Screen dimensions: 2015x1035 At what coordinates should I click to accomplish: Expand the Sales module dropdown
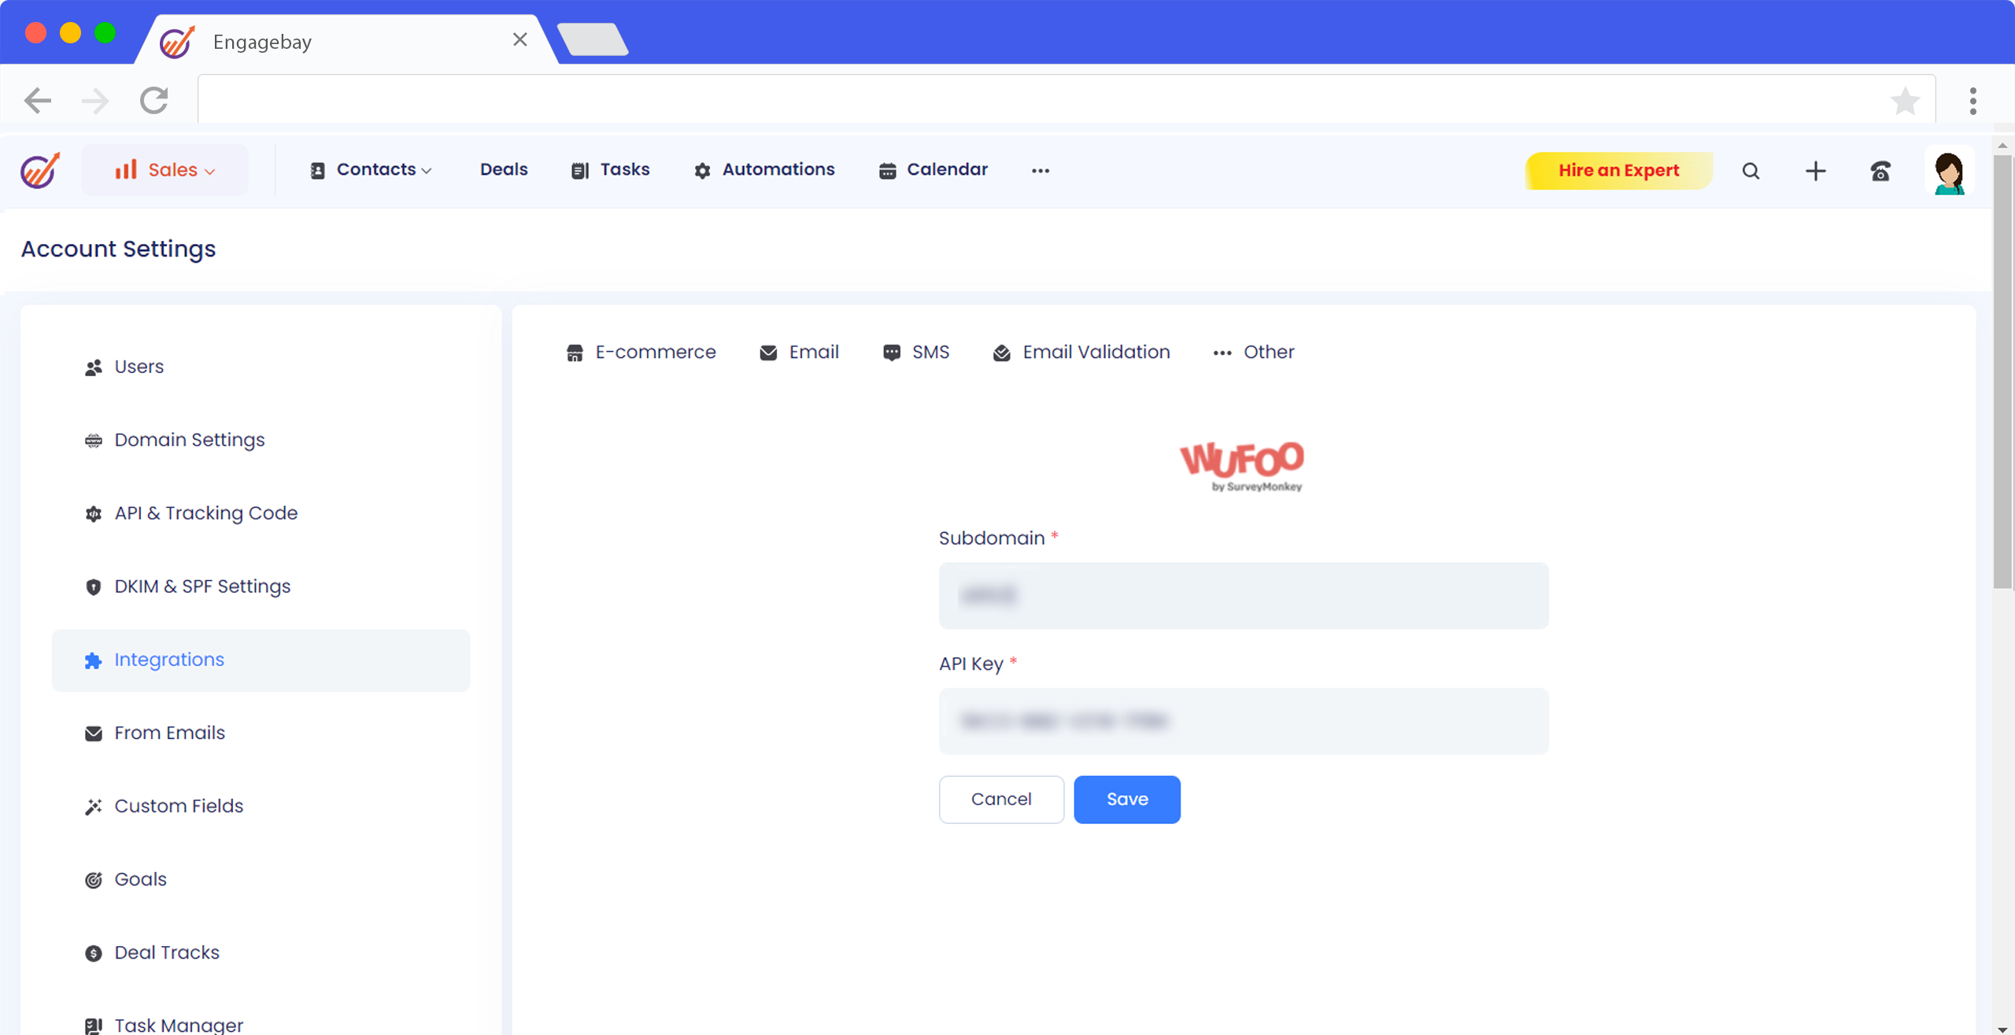[x=165, y=170]
